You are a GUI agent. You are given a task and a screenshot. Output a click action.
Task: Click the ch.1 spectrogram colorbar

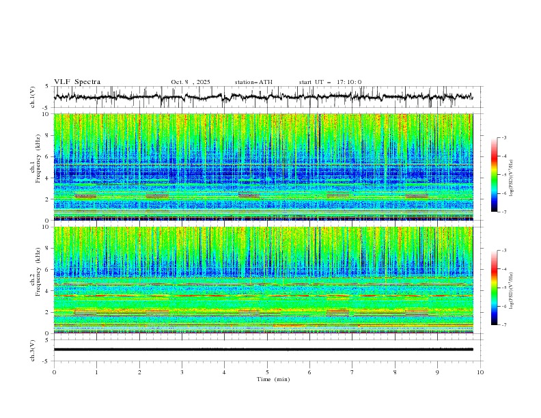(x=494, y=175)
